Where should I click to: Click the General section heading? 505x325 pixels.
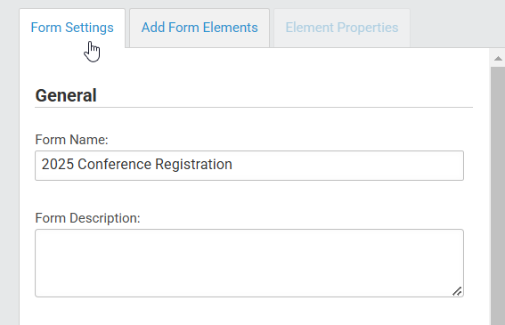click(66, 95)
